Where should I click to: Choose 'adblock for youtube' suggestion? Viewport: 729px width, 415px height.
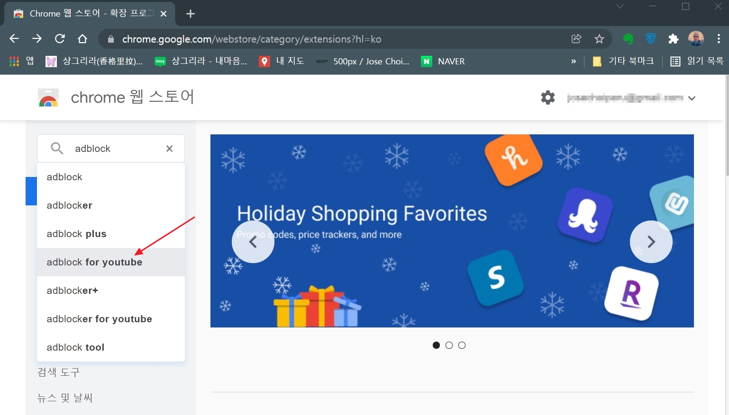[111, 262]
